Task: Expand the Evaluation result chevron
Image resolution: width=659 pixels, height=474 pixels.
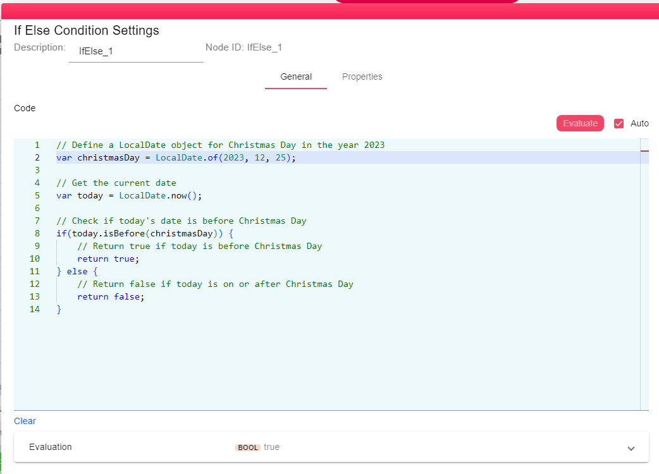Action: click(x=631, y=448)
